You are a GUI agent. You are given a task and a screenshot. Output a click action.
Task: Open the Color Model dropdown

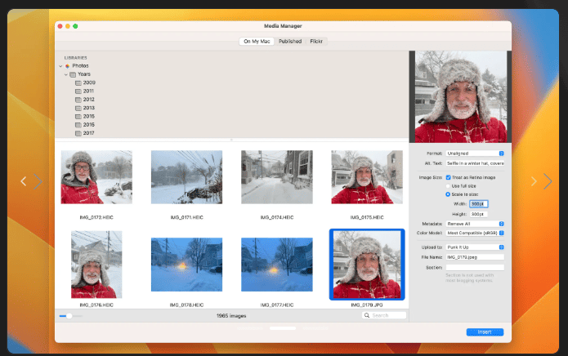(x=475, y=233)
